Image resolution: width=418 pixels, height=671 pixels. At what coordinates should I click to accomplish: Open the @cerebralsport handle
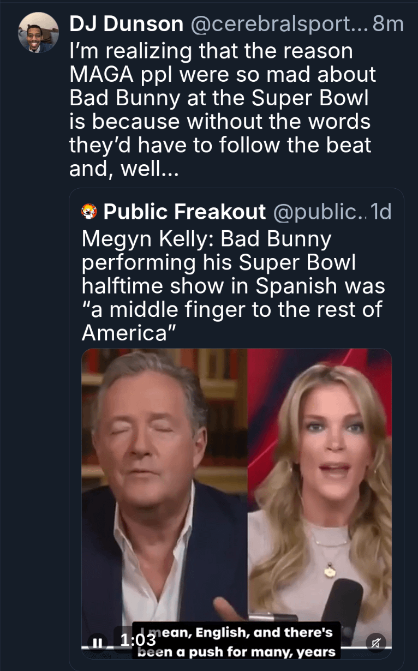[278, 24]
